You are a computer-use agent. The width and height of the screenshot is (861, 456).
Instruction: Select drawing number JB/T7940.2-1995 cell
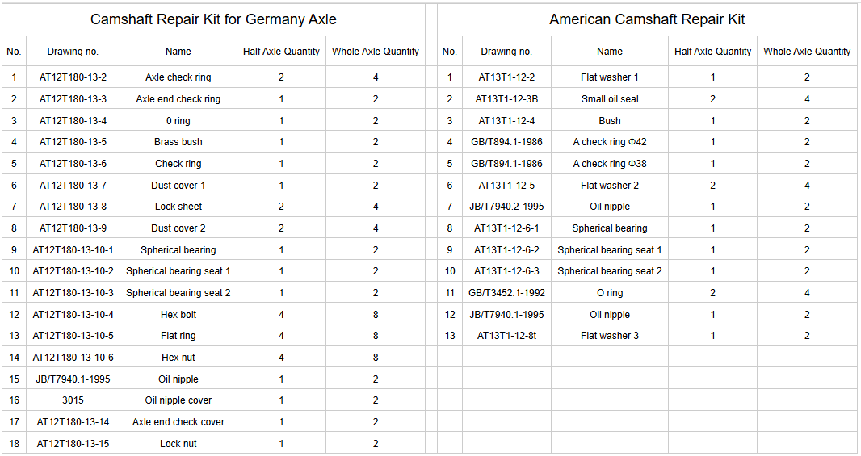[x=506, y=207]
